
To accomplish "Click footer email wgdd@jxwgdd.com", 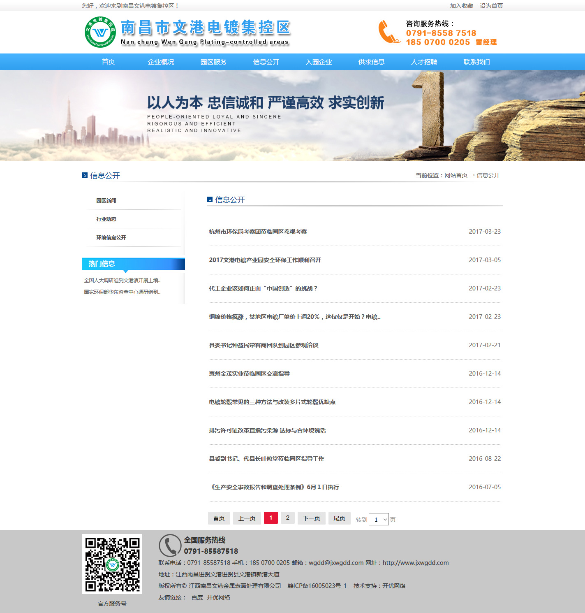I will 336,563.
